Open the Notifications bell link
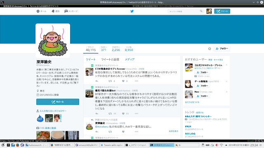This screenshot has width=264, height=148. [x=56, y=11]
